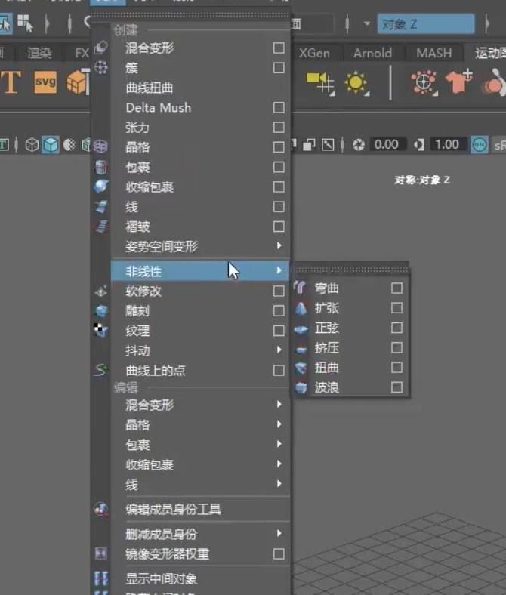Open options box for 软修改
Image resolution: width=506 pixels, height=595 pixels.
[279, 291]
